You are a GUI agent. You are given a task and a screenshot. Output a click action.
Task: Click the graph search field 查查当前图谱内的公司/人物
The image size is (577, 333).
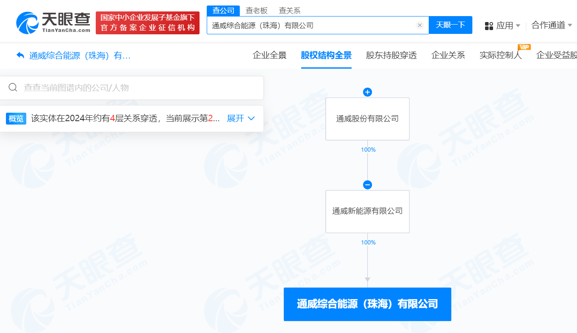[x=131, y=88]
